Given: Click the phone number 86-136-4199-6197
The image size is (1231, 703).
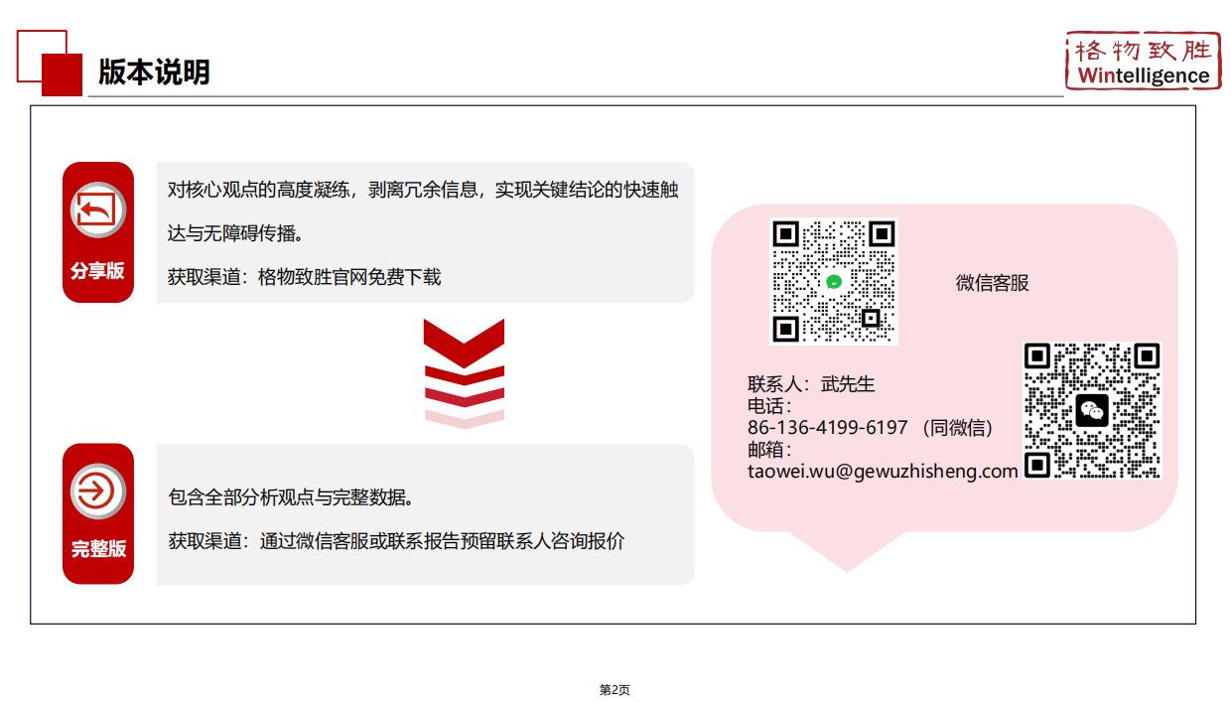Looking at the screenshot, I should pos(828,428).
